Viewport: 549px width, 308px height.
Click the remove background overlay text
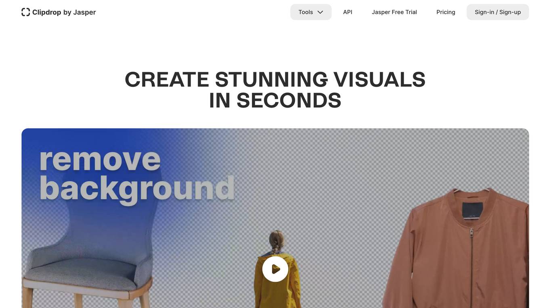137,175
